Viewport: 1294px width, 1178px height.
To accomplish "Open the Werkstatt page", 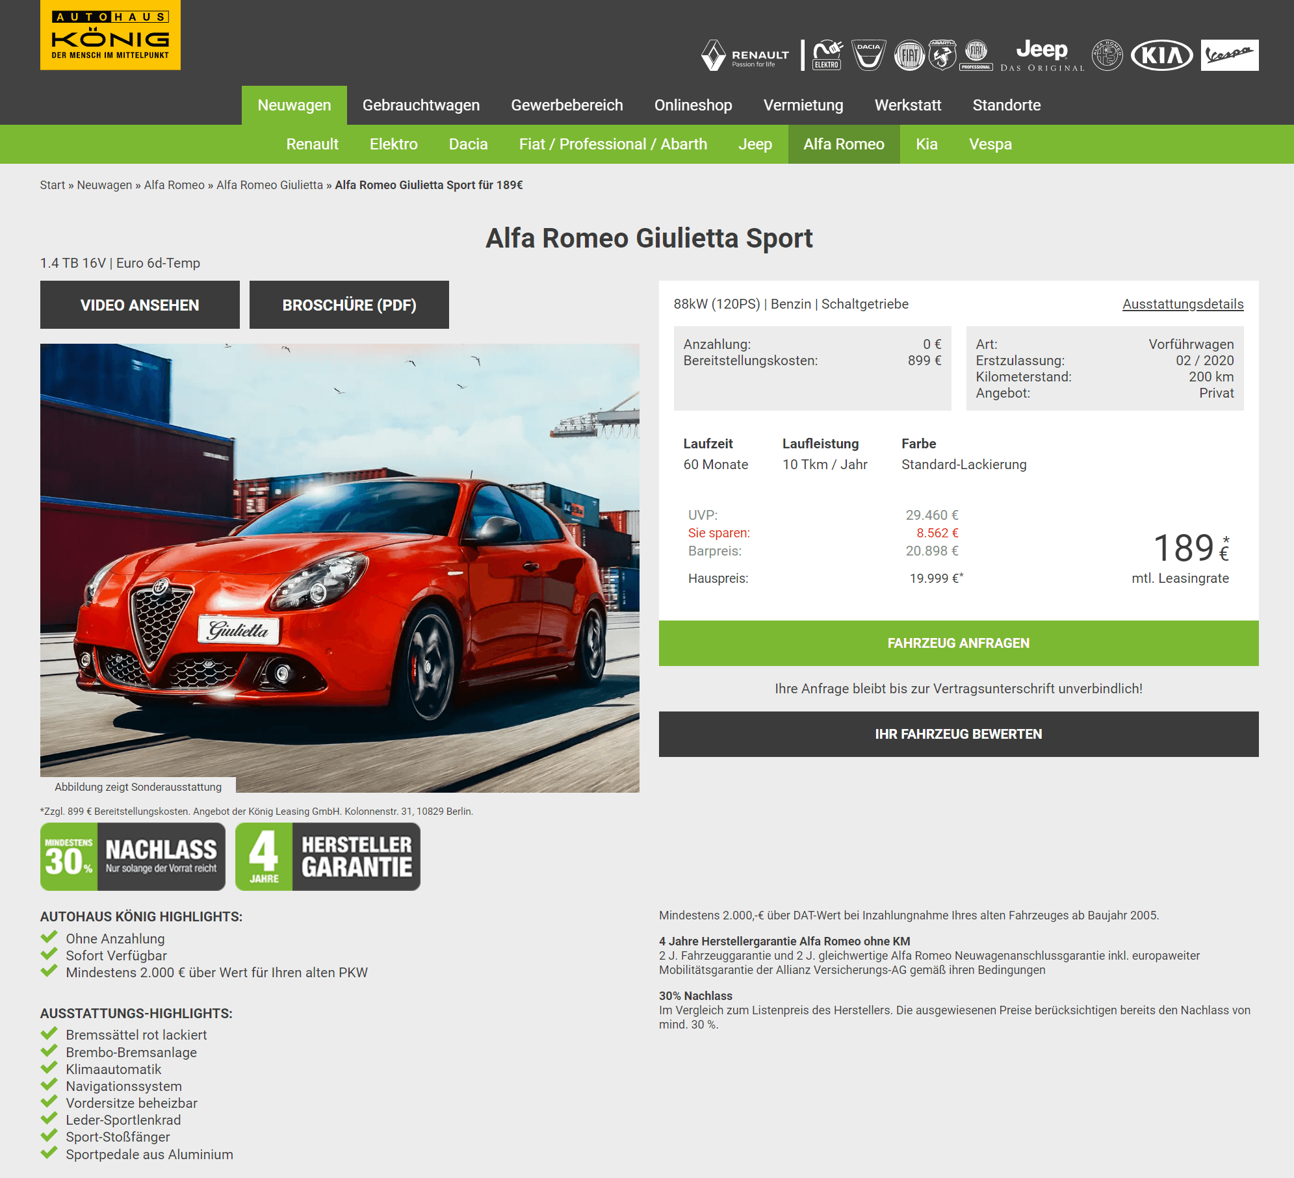I will [x=908, y=105].
